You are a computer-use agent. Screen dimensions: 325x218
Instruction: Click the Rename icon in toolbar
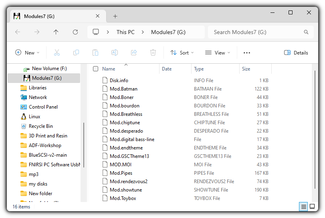point(115,52)
